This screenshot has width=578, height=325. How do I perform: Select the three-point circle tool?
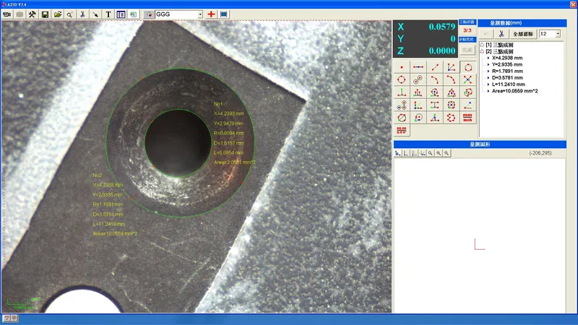pos(467,67)
